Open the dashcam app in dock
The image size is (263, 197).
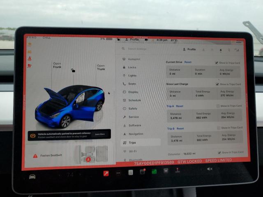143,172
